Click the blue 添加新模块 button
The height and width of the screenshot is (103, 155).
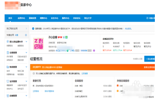tap(149, 59)
